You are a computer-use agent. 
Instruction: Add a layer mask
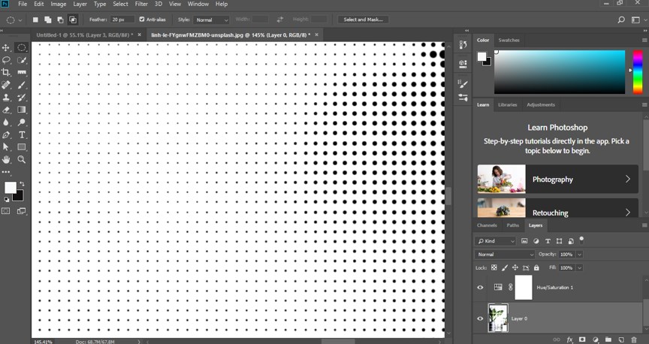[582, 339]
